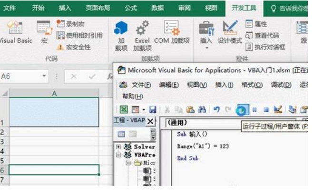Open the Name Box dropdown arrow

pos(44,76)
